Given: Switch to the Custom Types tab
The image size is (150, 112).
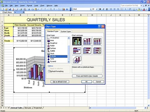Looking at the screenshot, I should (x=66, y=31).
